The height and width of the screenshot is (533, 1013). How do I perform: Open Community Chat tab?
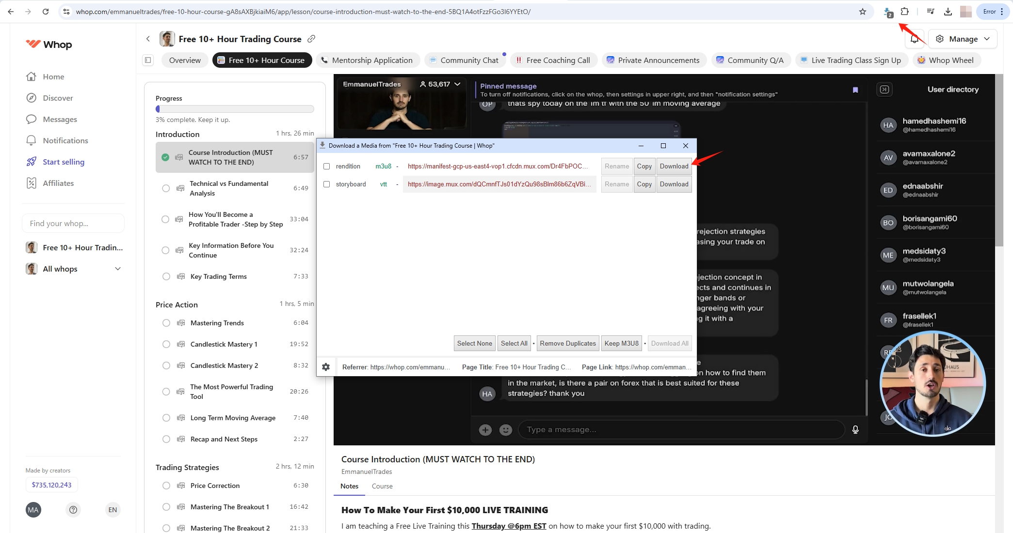(465, 60)
